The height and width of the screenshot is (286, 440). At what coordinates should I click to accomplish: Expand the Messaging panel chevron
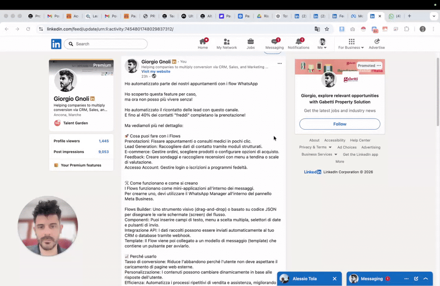(426, 279)
